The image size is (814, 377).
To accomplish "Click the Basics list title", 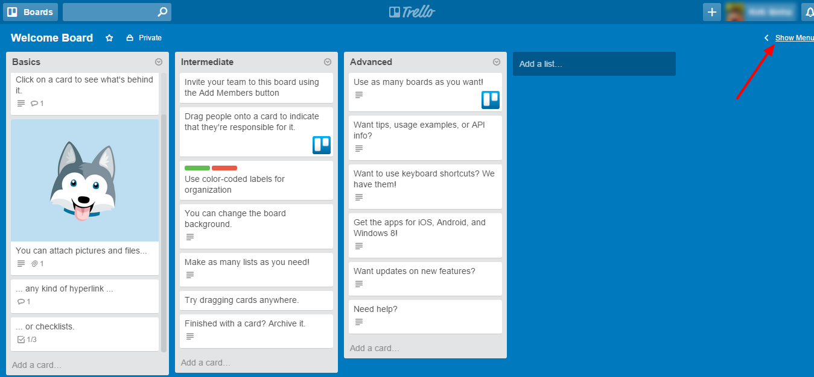I will pyautogui.click(x=27, y=62).
